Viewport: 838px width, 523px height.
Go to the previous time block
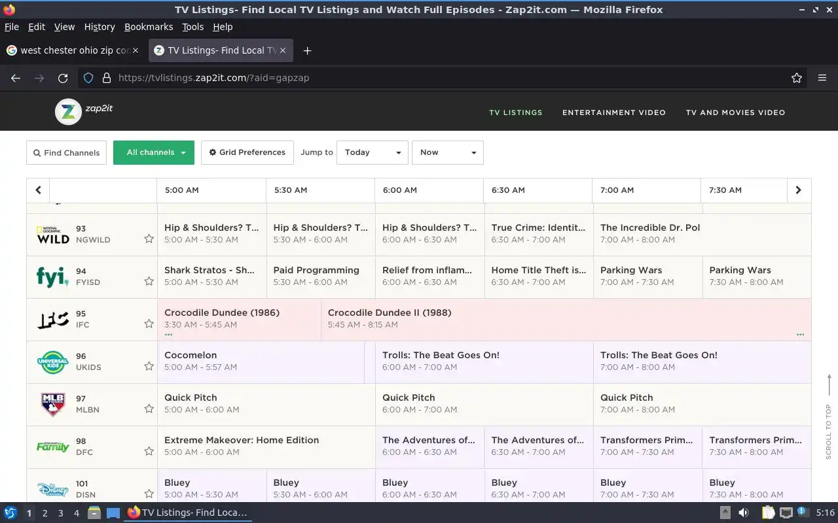[38, 190]
